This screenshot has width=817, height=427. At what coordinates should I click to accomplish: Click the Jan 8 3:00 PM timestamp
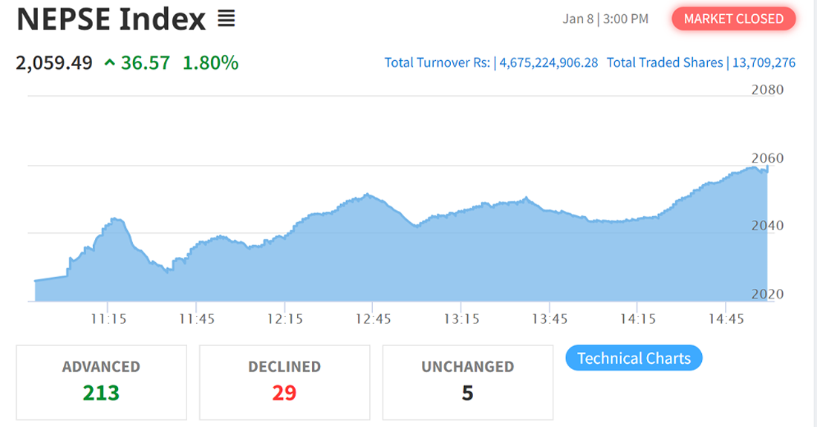(x=605, y=19)
